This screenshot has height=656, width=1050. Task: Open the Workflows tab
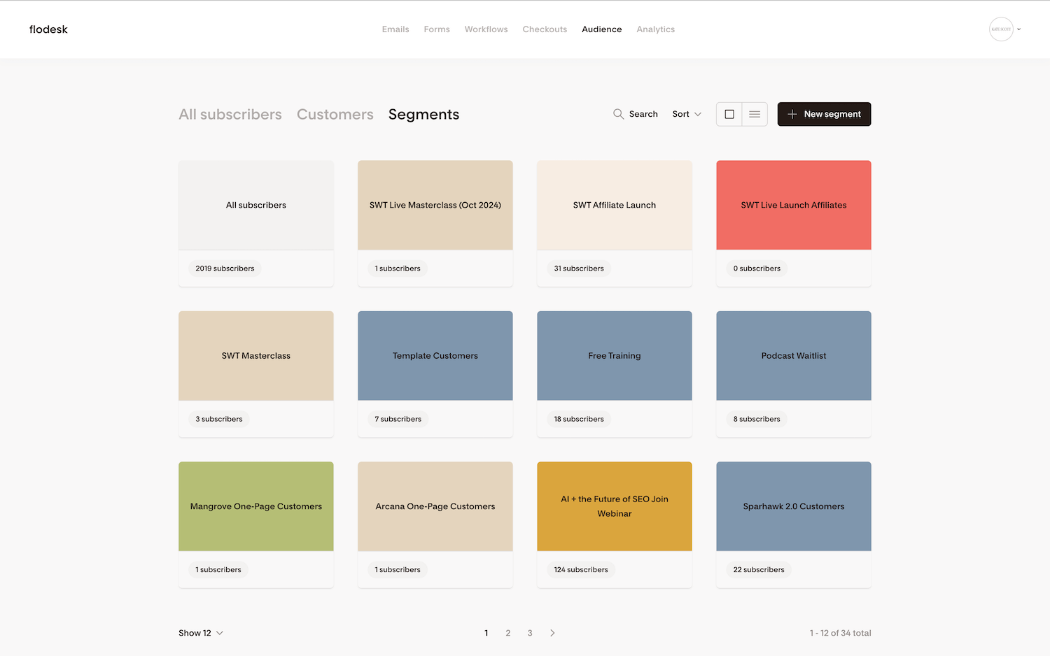pyautogui.click(x=486, y=29)
